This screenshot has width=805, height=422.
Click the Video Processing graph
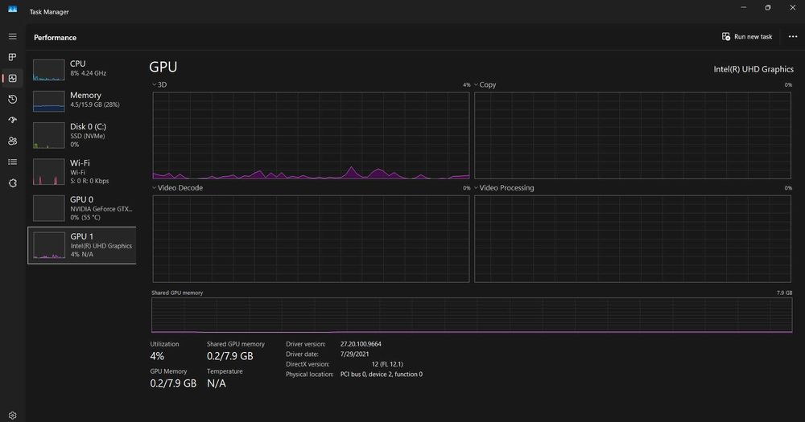click(633, 239)
